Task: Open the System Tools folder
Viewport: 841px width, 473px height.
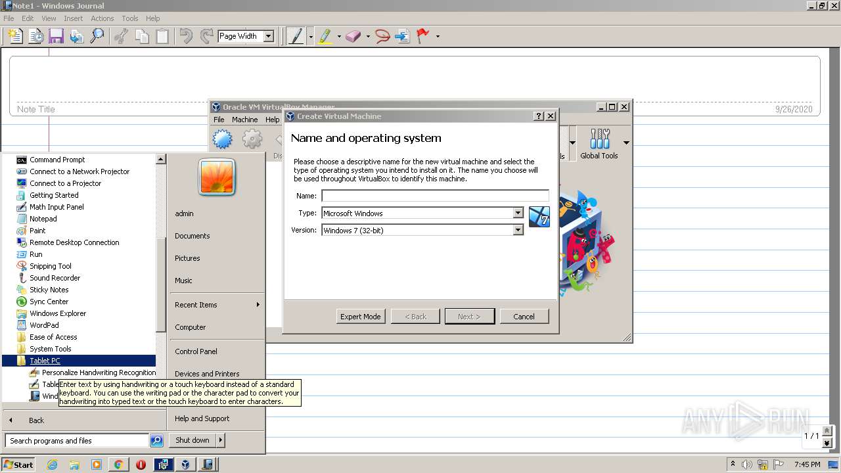Action: click(x=50, y=349)
